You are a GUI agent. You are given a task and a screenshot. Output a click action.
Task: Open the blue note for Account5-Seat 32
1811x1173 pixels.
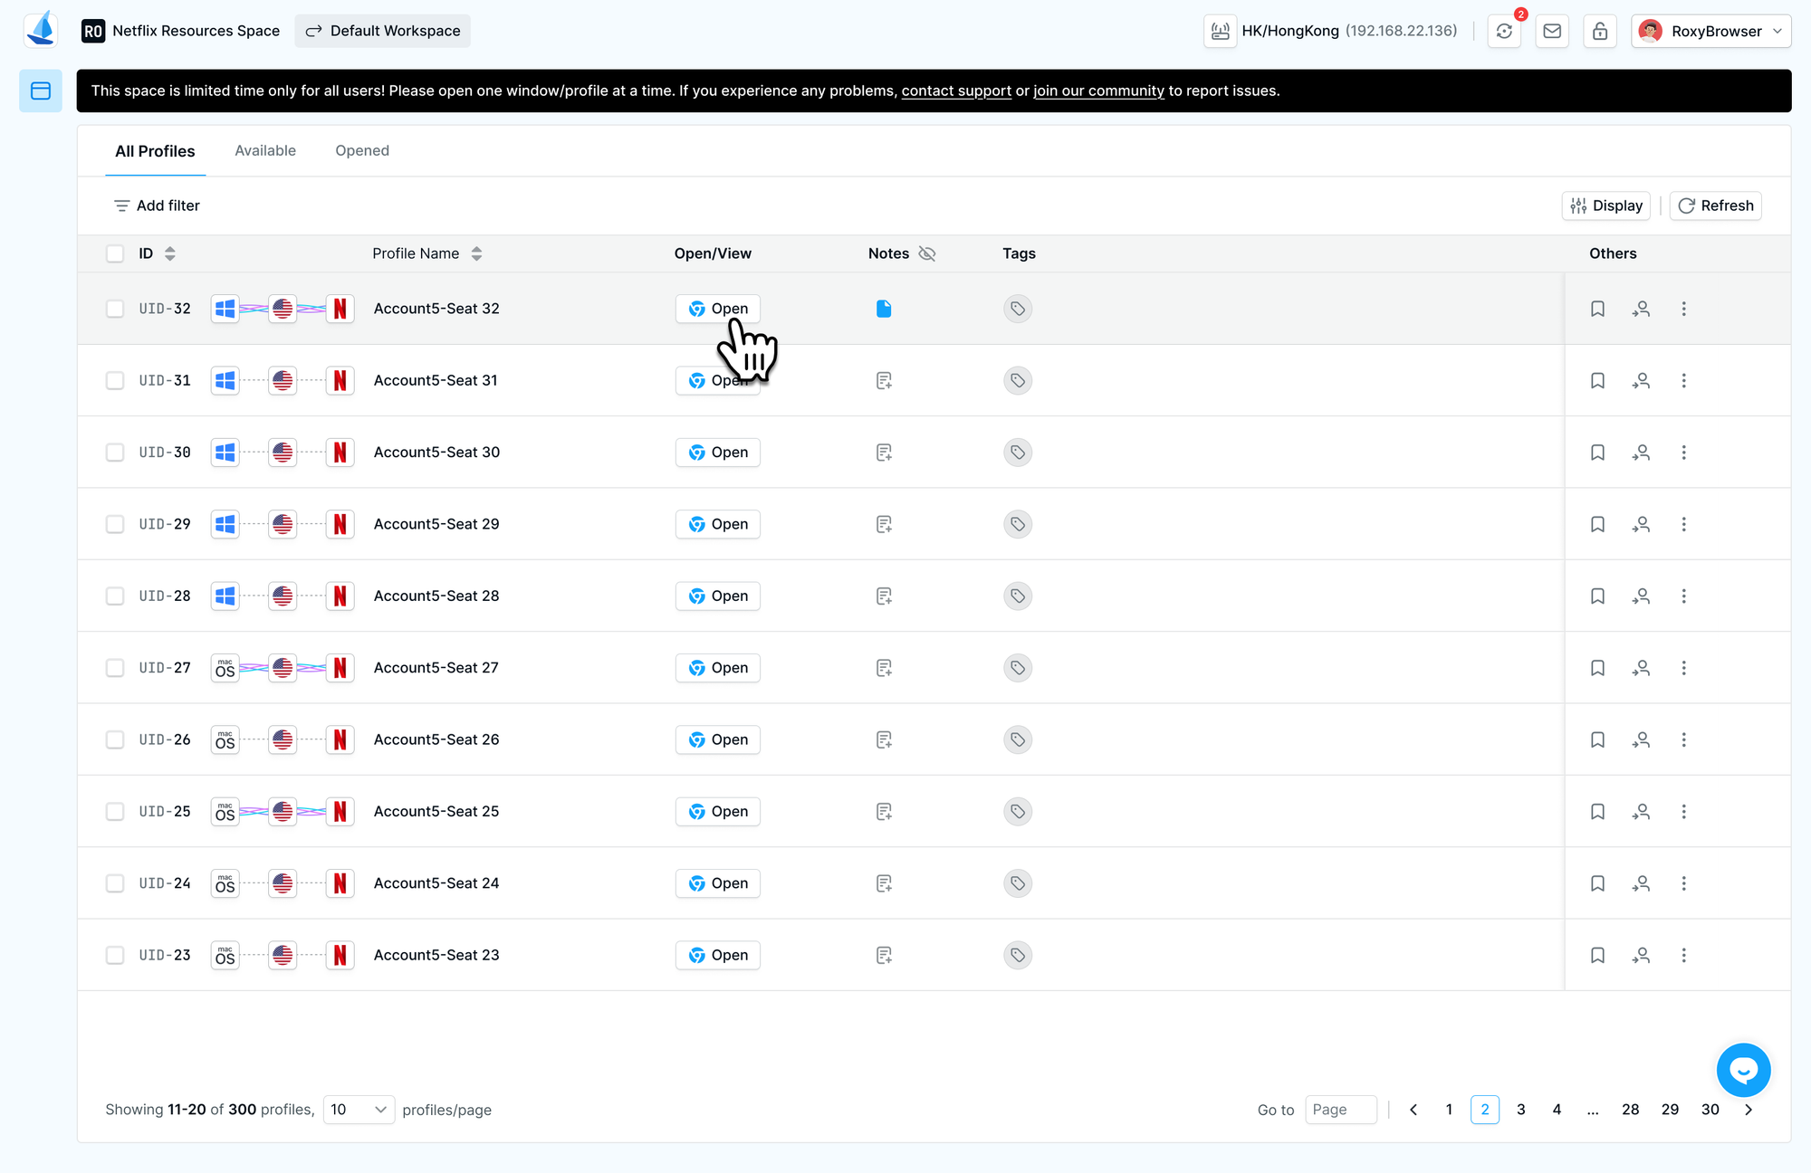[884, 309]
